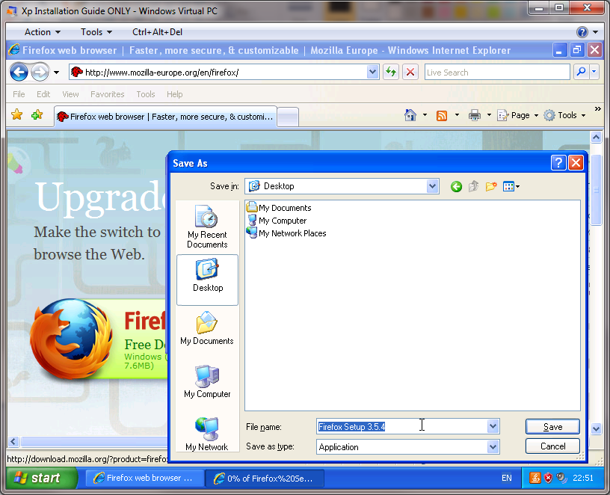This screenshot has width=610, height=495.
Task: Open a new blank tab in IE
Action: (x=289, y=117)
